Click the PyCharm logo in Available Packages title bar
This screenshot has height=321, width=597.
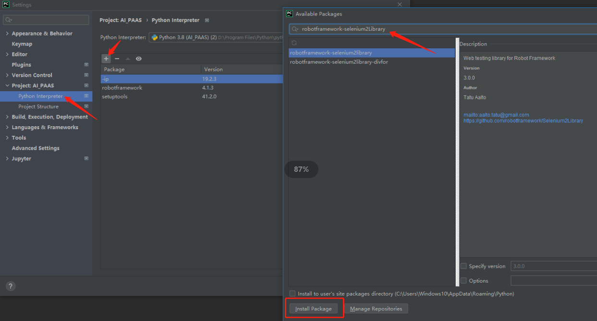pos(290,13)
